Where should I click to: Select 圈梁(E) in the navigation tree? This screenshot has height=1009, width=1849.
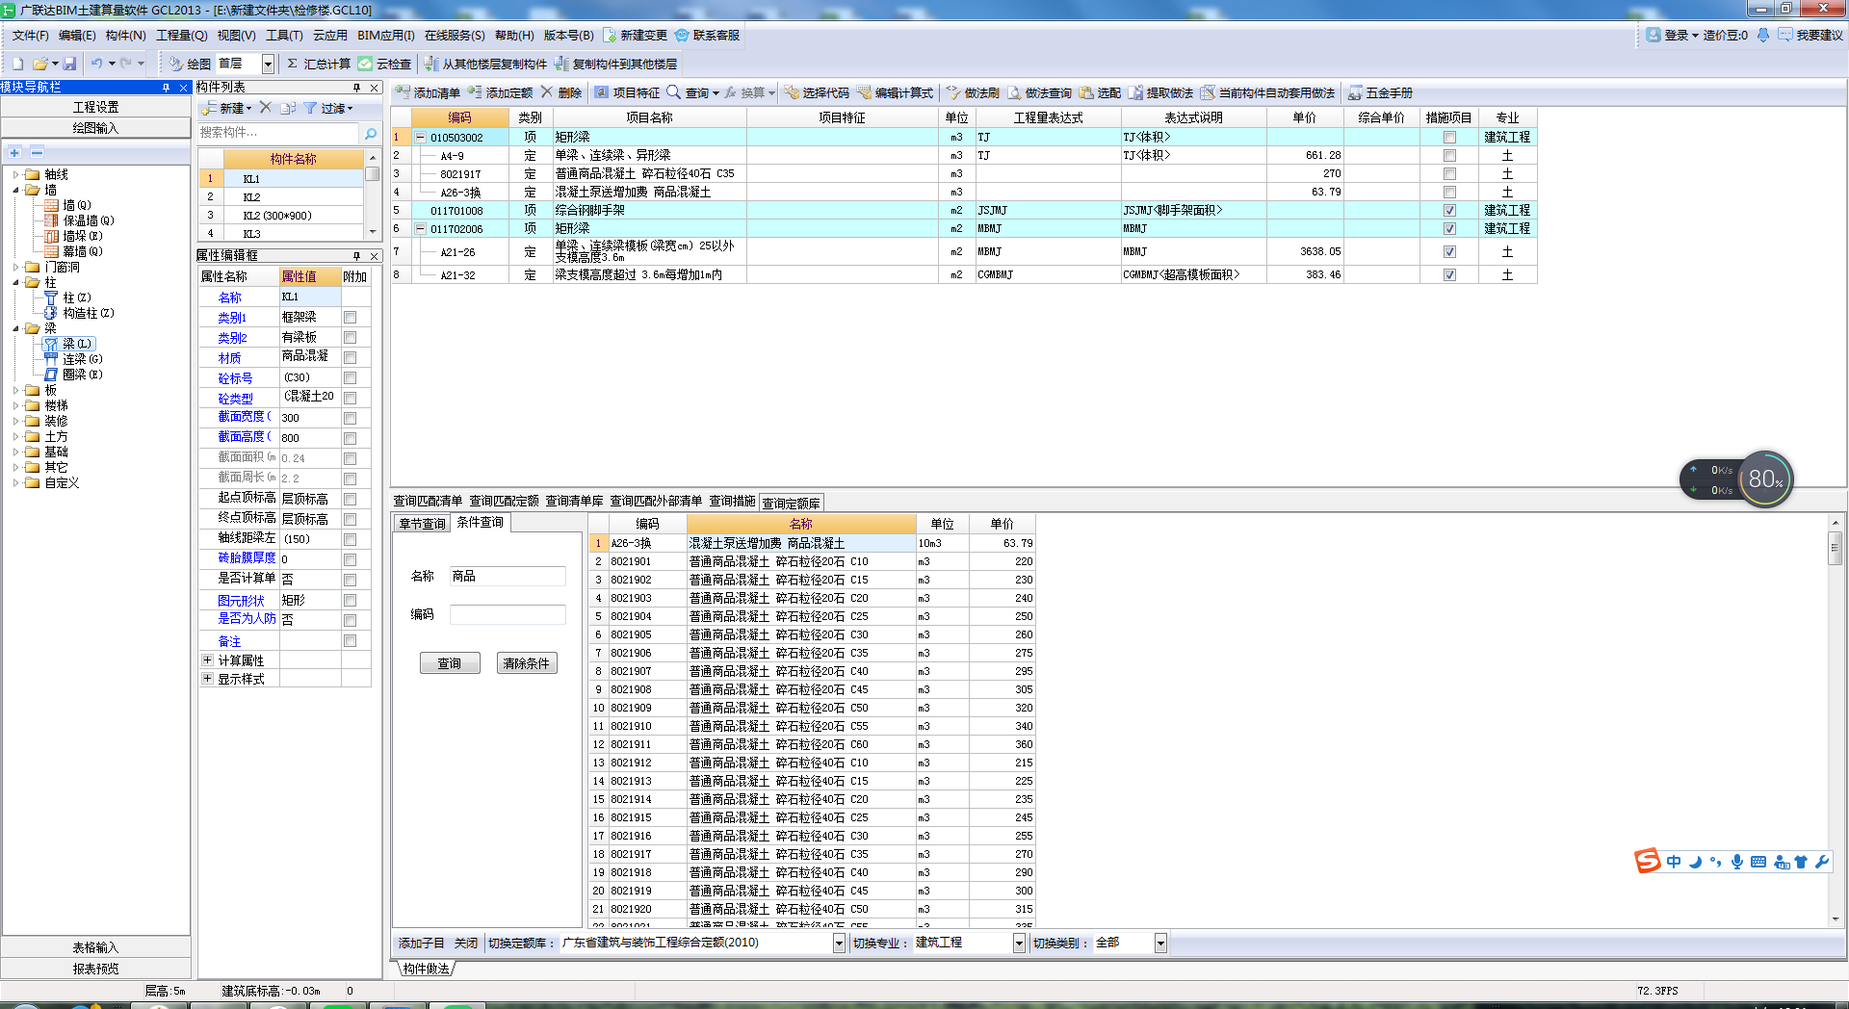82,375
